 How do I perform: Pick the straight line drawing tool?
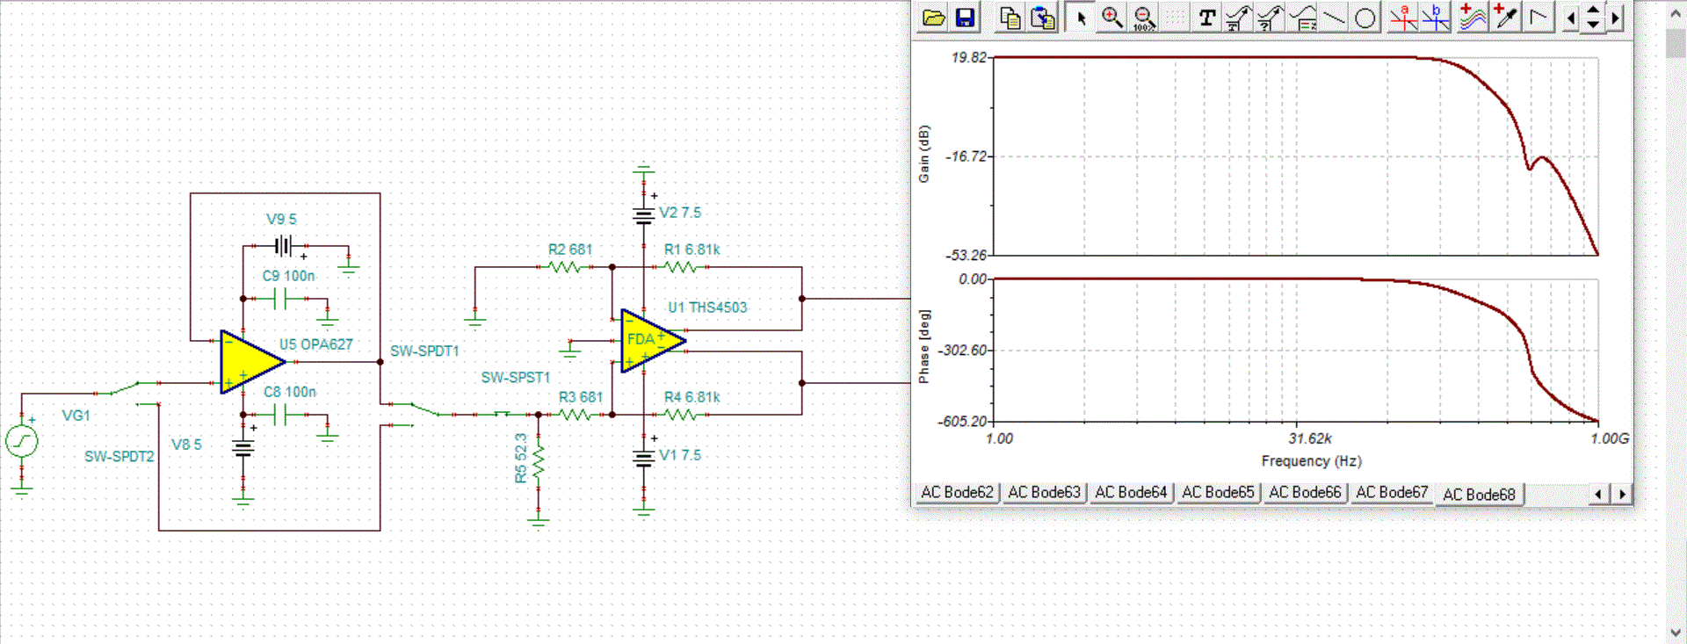click(1334, 18)
